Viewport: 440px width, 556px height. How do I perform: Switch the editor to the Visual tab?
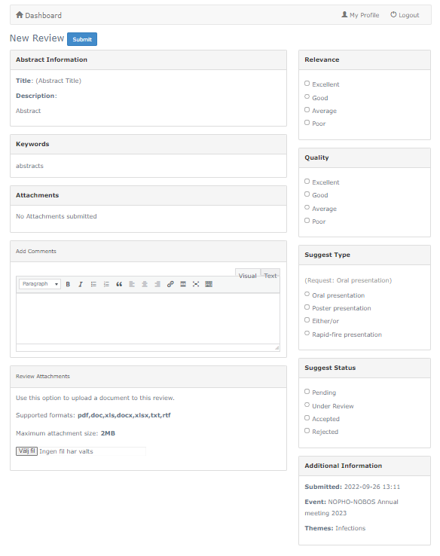247,274
